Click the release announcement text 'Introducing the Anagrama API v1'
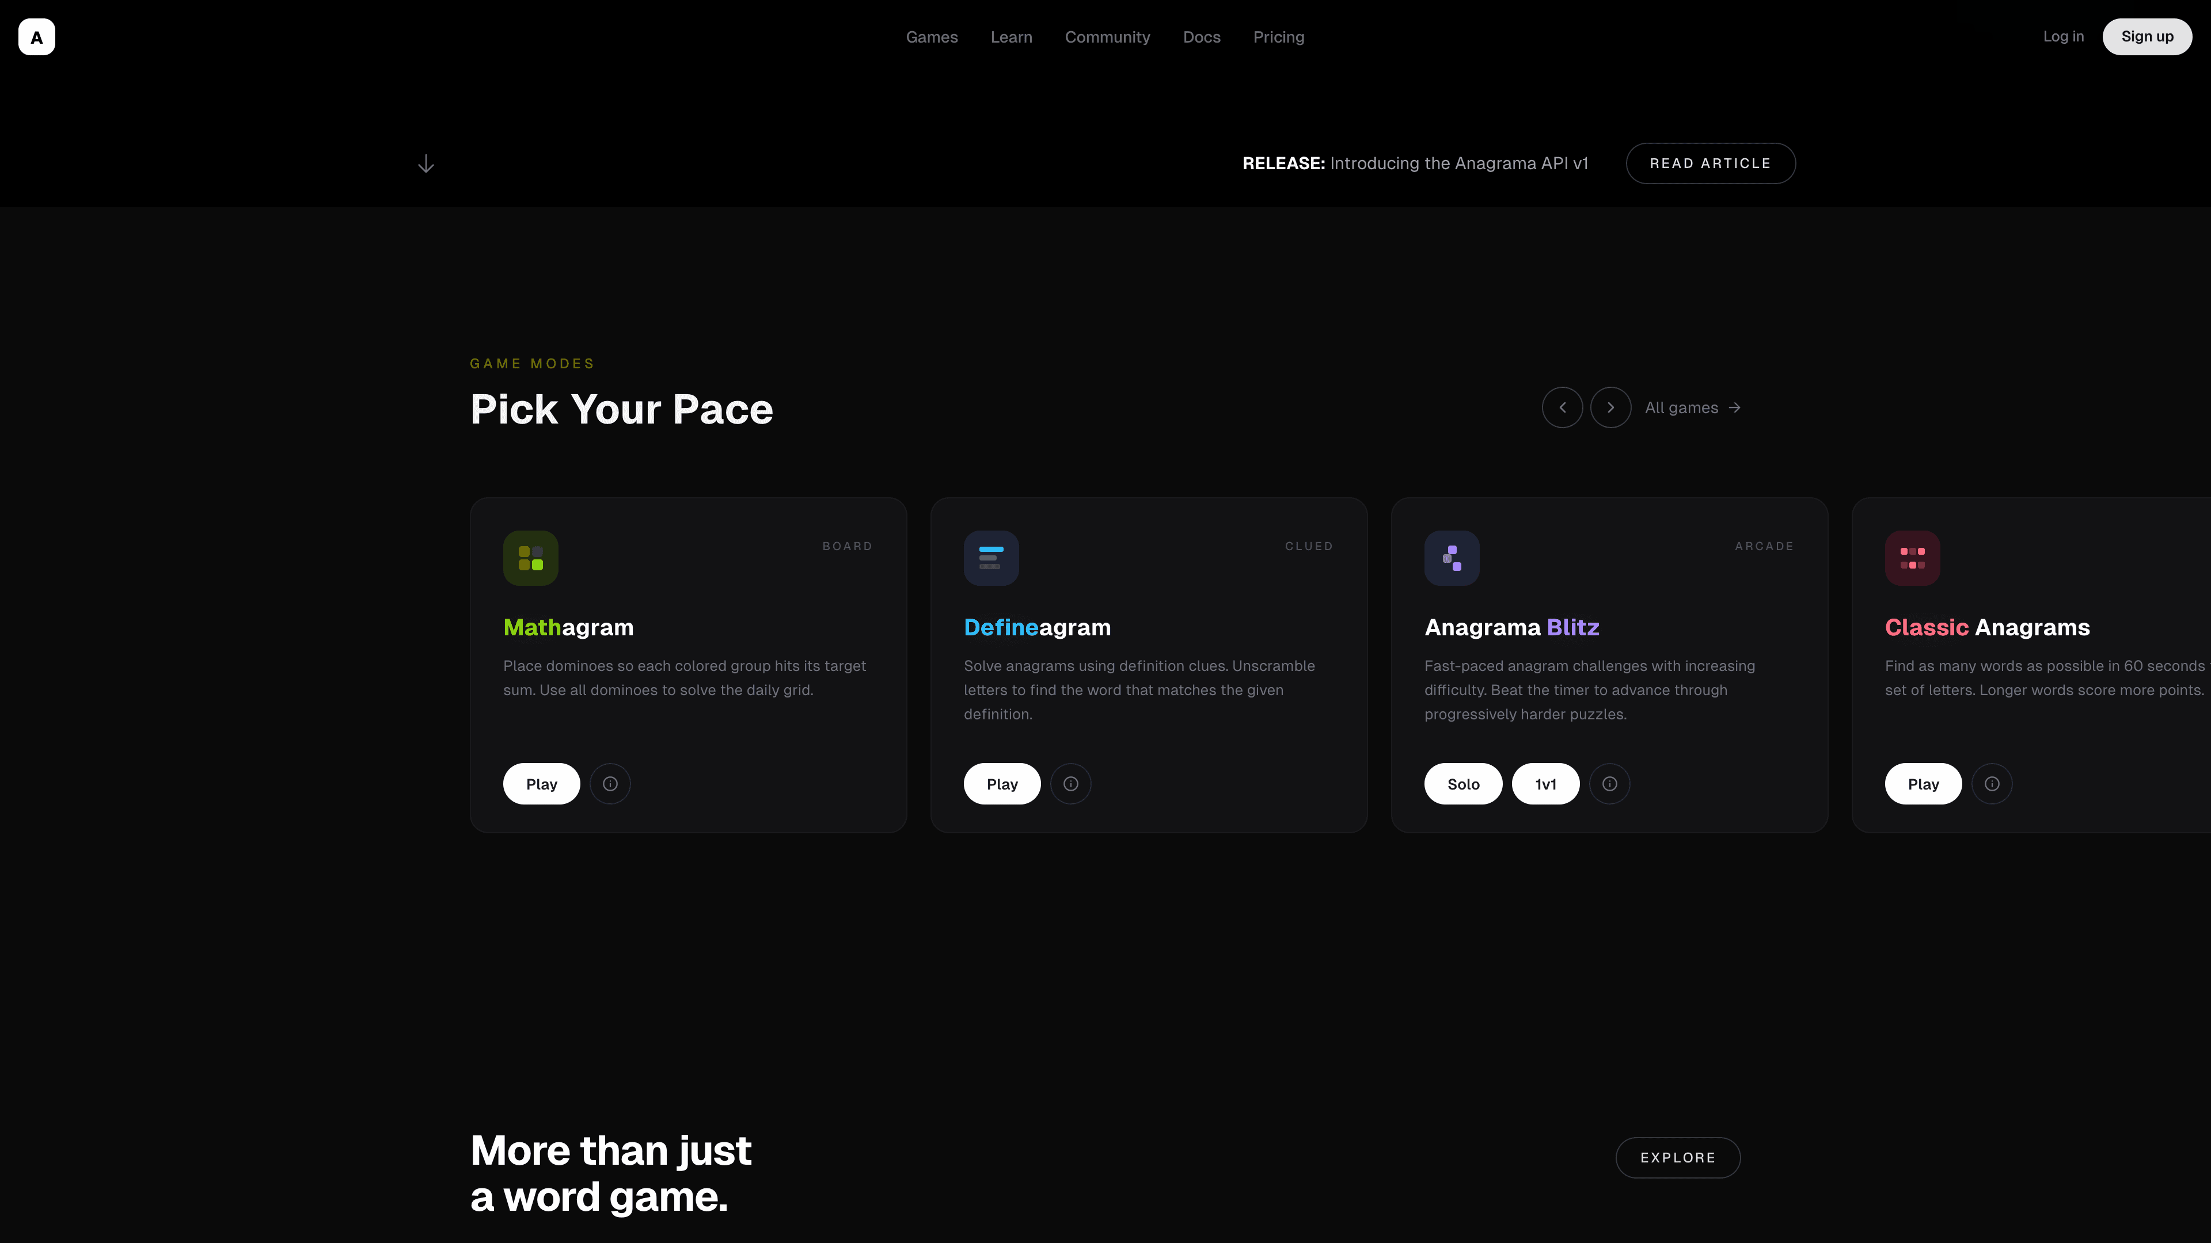 [x=1458, y=163]
